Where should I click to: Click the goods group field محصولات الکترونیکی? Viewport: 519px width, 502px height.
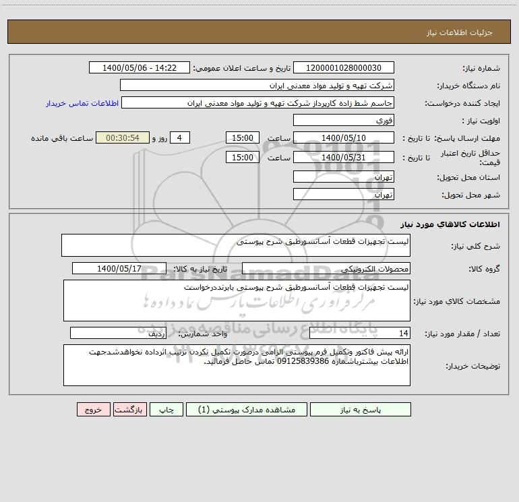point(326,268)
